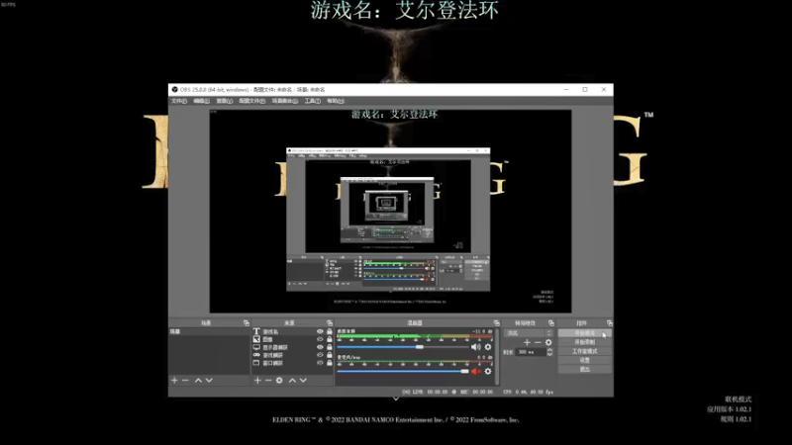Toggle visibility of the 图像 image source
The width and height of the screenshot is (792, 445).
tap(320, 339)
